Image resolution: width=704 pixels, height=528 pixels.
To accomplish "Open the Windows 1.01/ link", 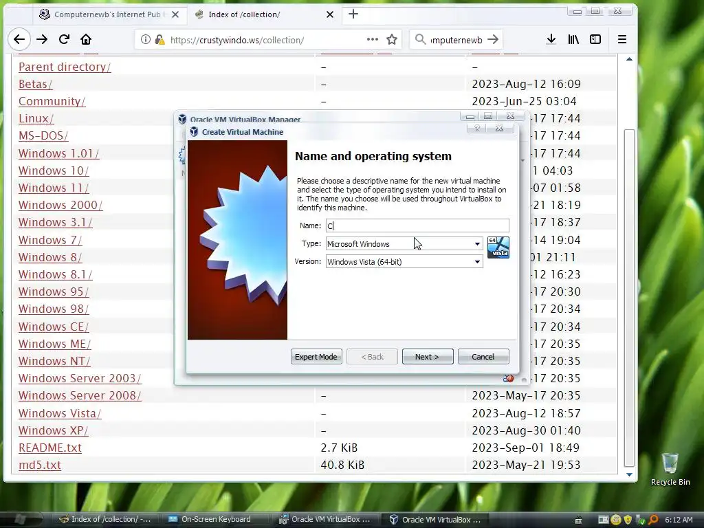I will tap(59, 153).
